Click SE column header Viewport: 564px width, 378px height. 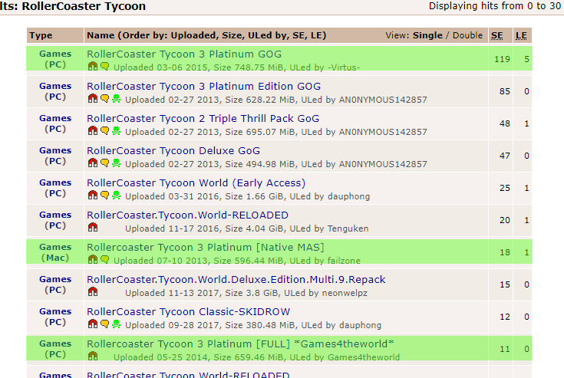pos(497,35)
